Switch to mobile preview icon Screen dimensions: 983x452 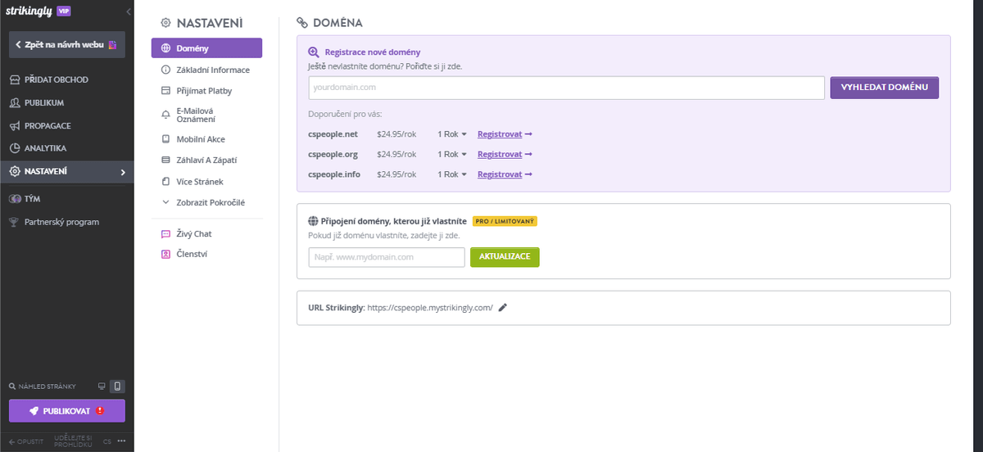coord(117,386)
